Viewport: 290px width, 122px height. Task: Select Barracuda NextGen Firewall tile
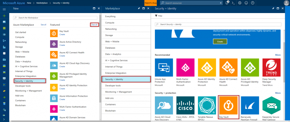coord(250,105)
